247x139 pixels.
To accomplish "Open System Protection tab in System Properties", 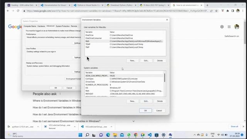I will pyautogui.click(x=63, y=26).
